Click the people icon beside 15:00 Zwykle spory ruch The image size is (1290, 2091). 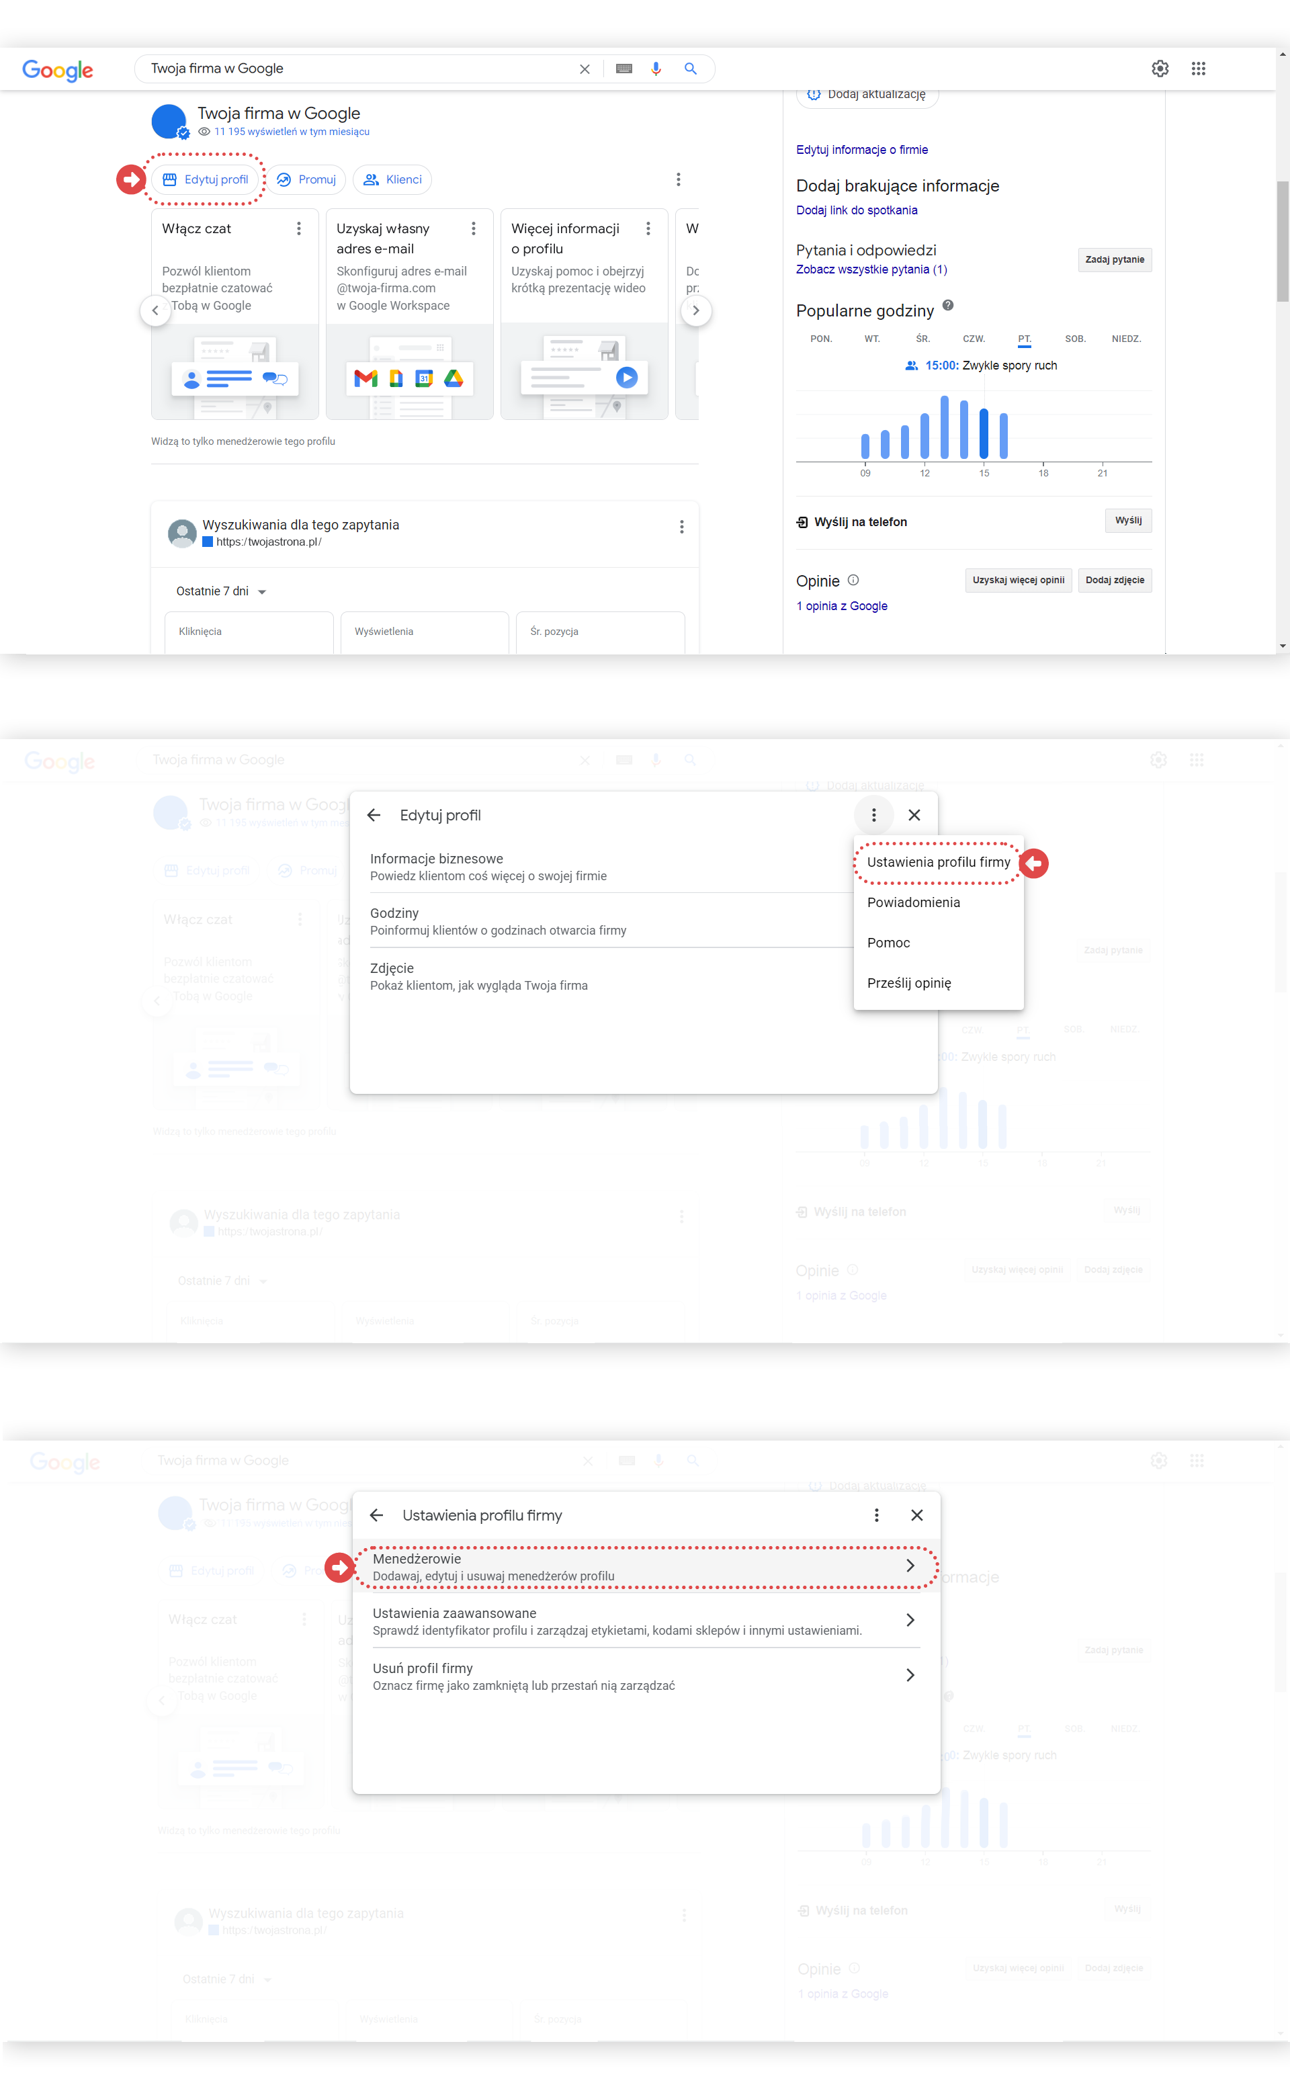click(911, 366)
